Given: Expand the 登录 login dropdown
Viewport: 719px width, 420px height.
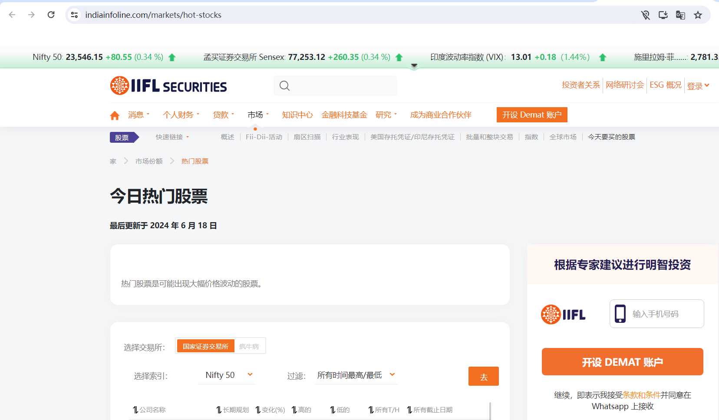Looking at the screenshot, I should coord(698,85).
